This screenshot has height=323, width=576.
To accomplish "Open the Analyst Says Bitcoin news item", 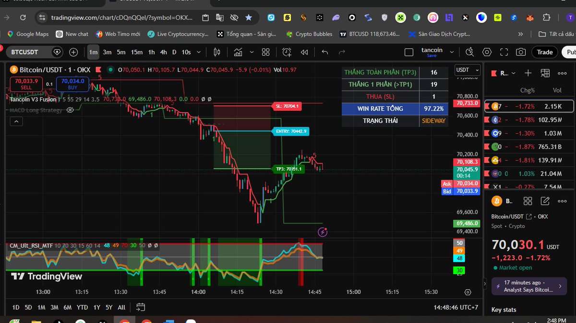I will (x=529, y=286).
